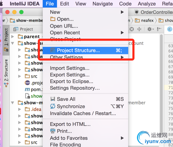Image resolution: width=173 pixels, height=147 pixels.
Task: Open the View menu
Action: (x=81, y=4)
